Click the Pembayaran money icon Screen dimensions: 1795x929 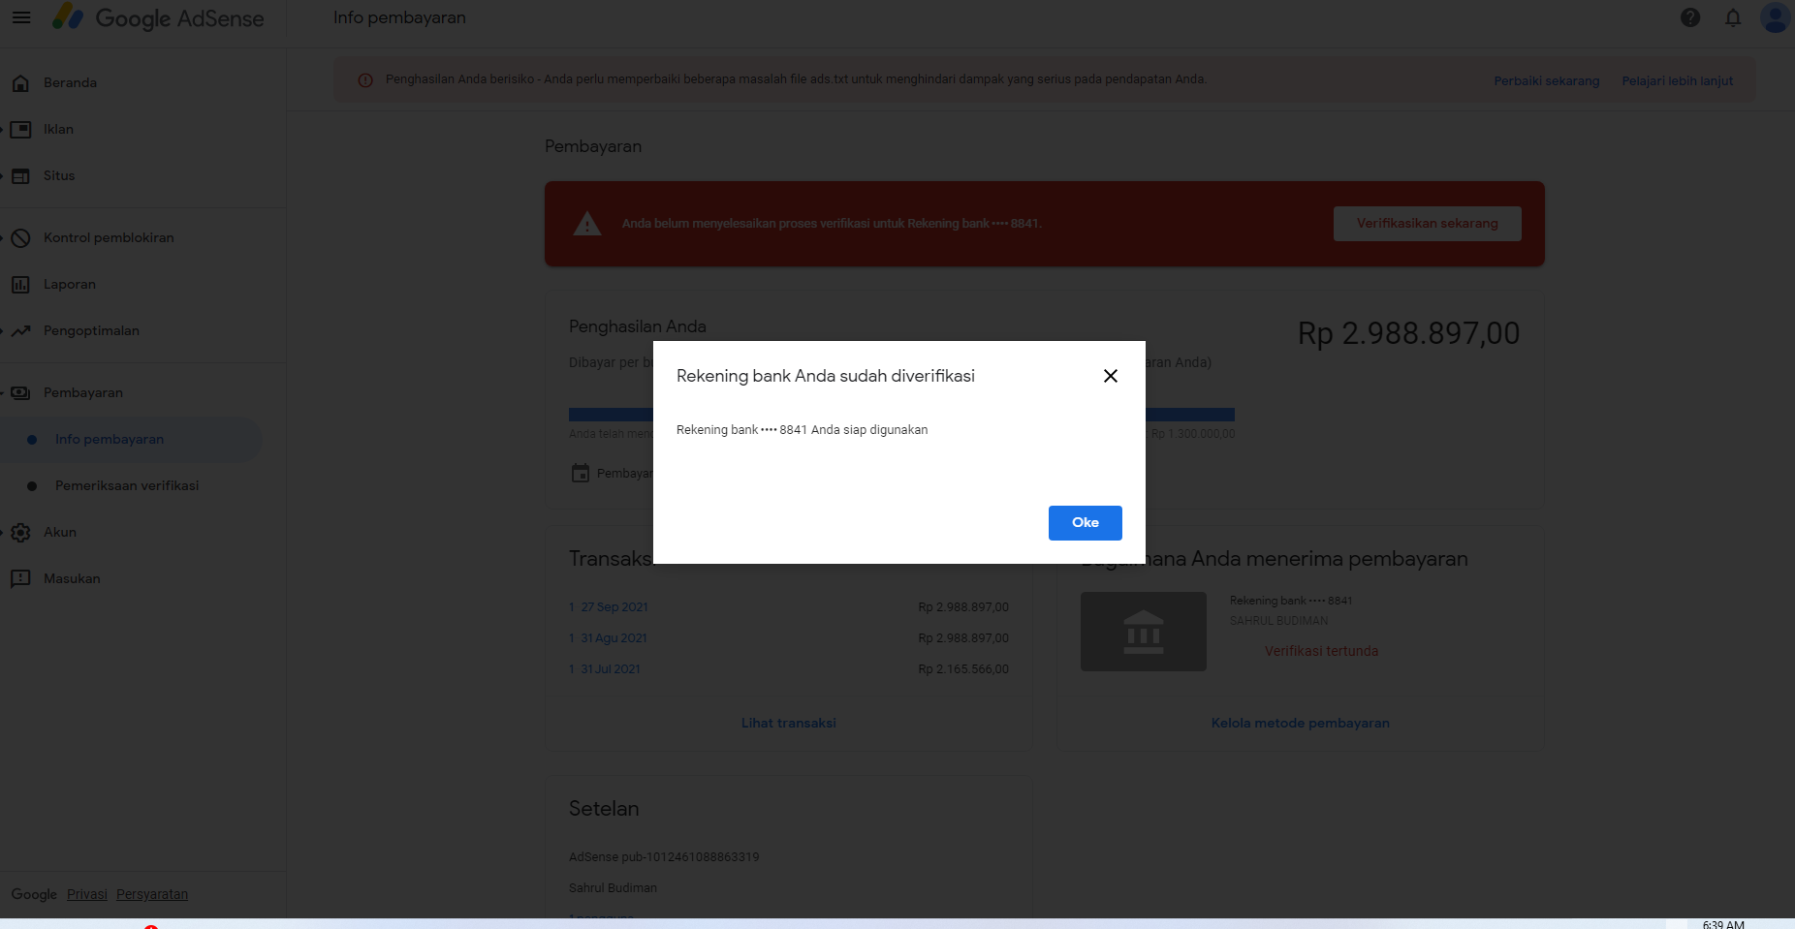(20, 392)
